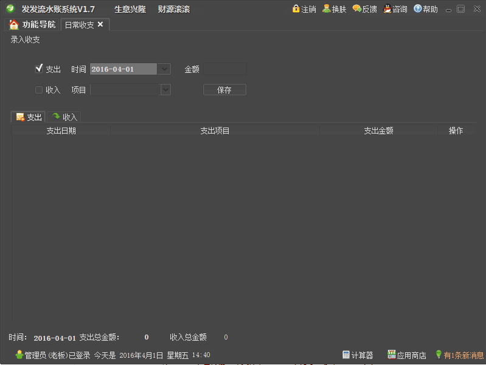Screen dimensions: 486x365
Task: Click the 保存 button
Action: click(224, 90)
